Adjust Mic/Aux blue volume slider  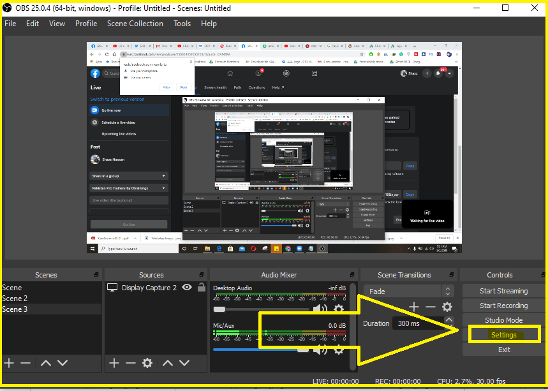coord(261,350)
